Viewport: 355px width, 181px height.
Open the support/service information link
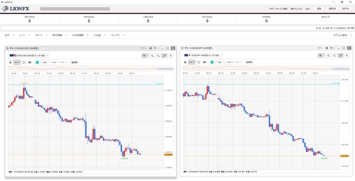(278, 9)
